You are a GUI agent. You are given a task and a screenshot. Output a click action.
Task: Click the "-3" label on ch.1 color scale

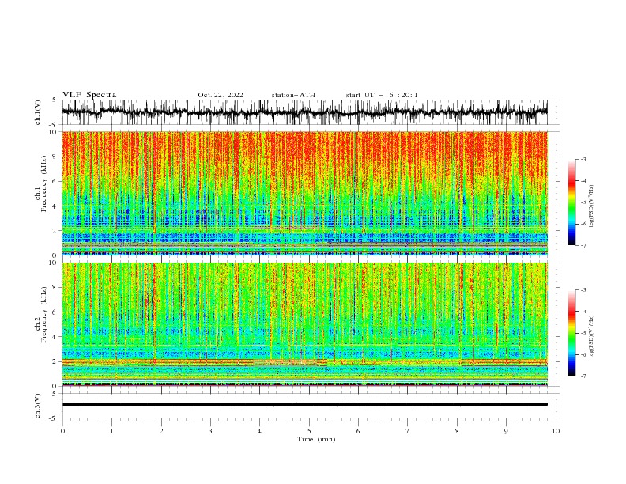[583, 159]
